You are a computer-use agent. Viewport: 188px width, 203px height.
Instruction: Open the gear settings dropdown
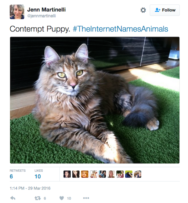(143, 10)
